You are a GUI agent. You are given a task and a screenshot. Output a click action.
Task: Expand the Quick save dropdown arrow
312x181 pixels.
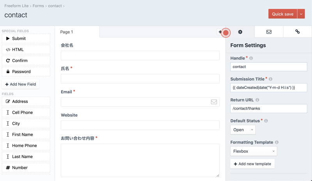[301, 14]
